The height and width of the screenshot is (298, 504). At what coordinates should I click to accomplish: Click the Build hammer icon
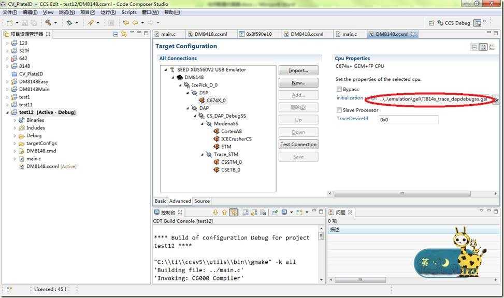coord(48,22)
